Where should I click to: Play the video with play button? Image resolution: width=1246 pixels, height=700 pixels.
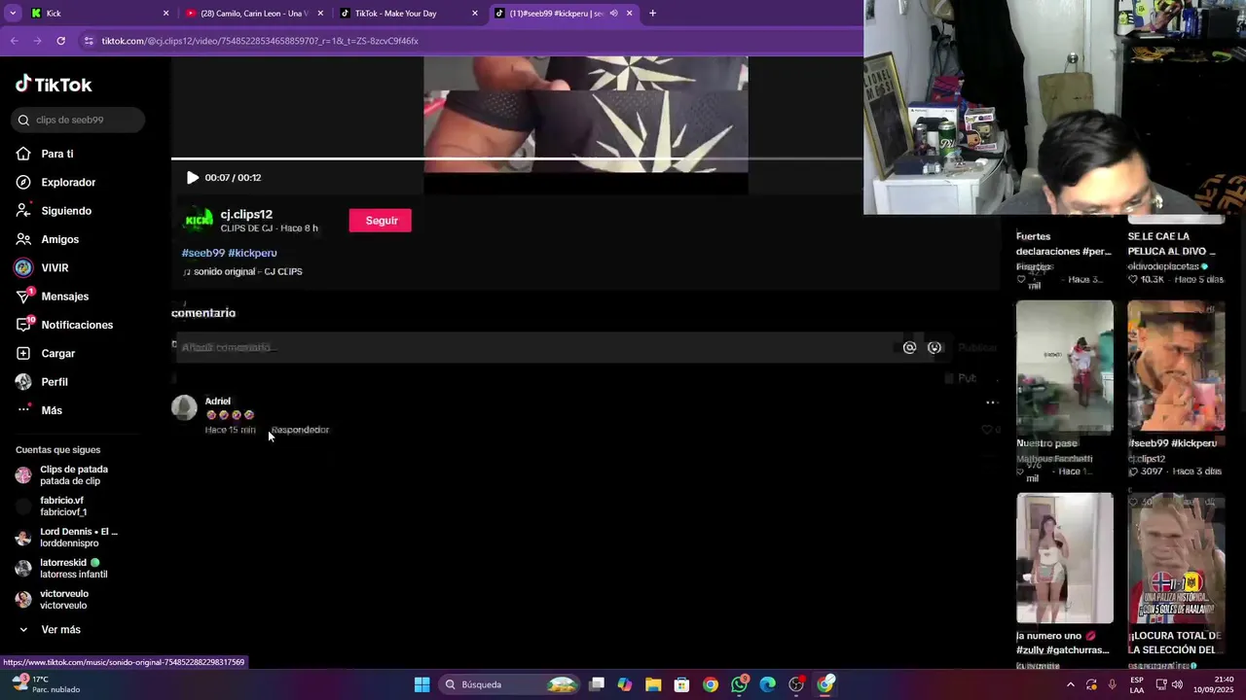tap(193, 177)
